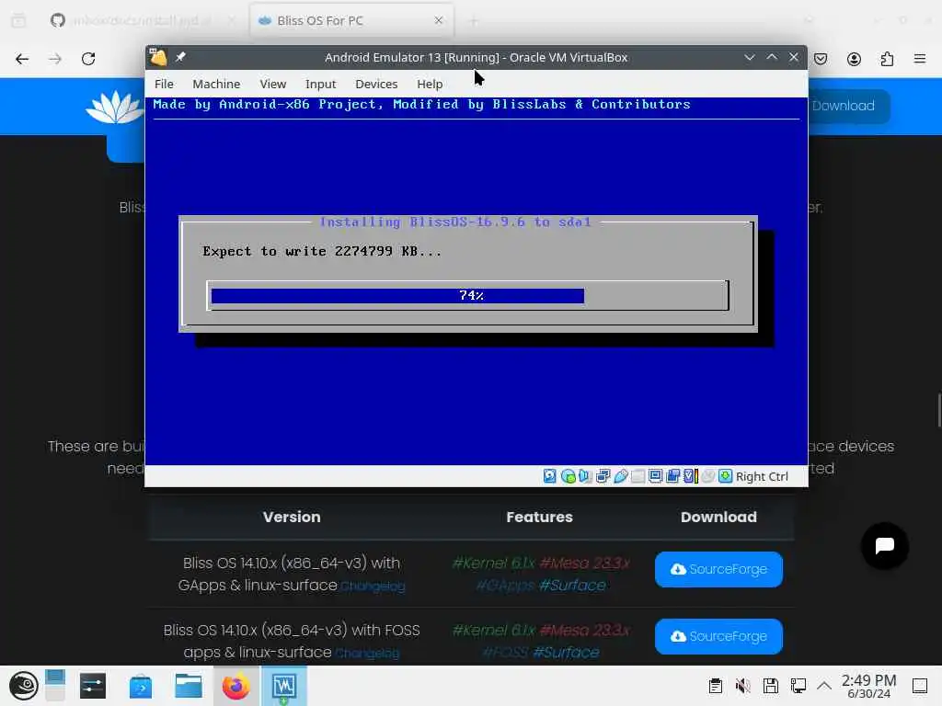Click VirtualBox app icon in window title bar
The width and height of the screenshot is (942, 706).
pyautogui.click(x=158, y=57)
